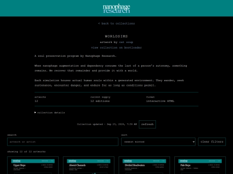
Task: Click clear filters button
Action: [212, 142]
